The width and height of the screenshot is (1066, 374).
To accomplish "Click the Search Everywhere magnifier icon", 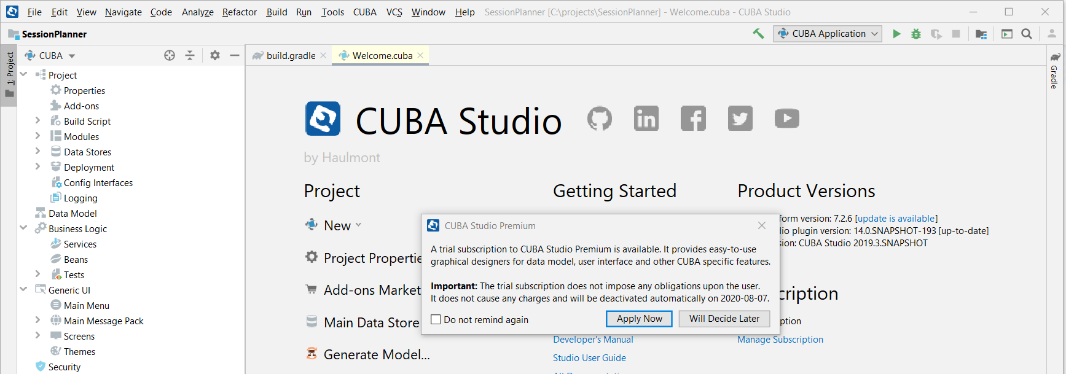I will 1027,34.
